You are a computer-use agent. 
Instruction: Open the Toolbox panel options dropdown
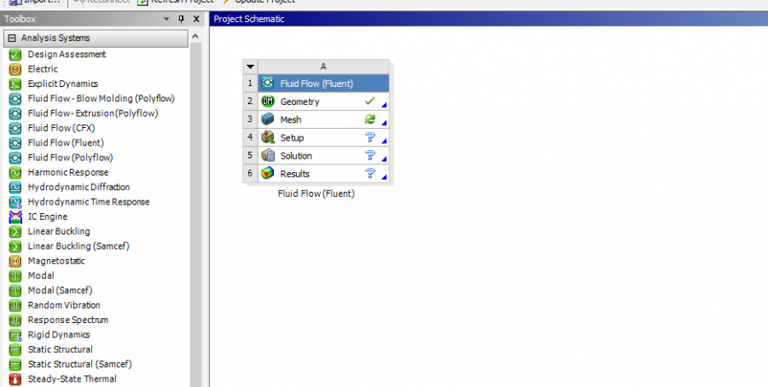(166, 19)
